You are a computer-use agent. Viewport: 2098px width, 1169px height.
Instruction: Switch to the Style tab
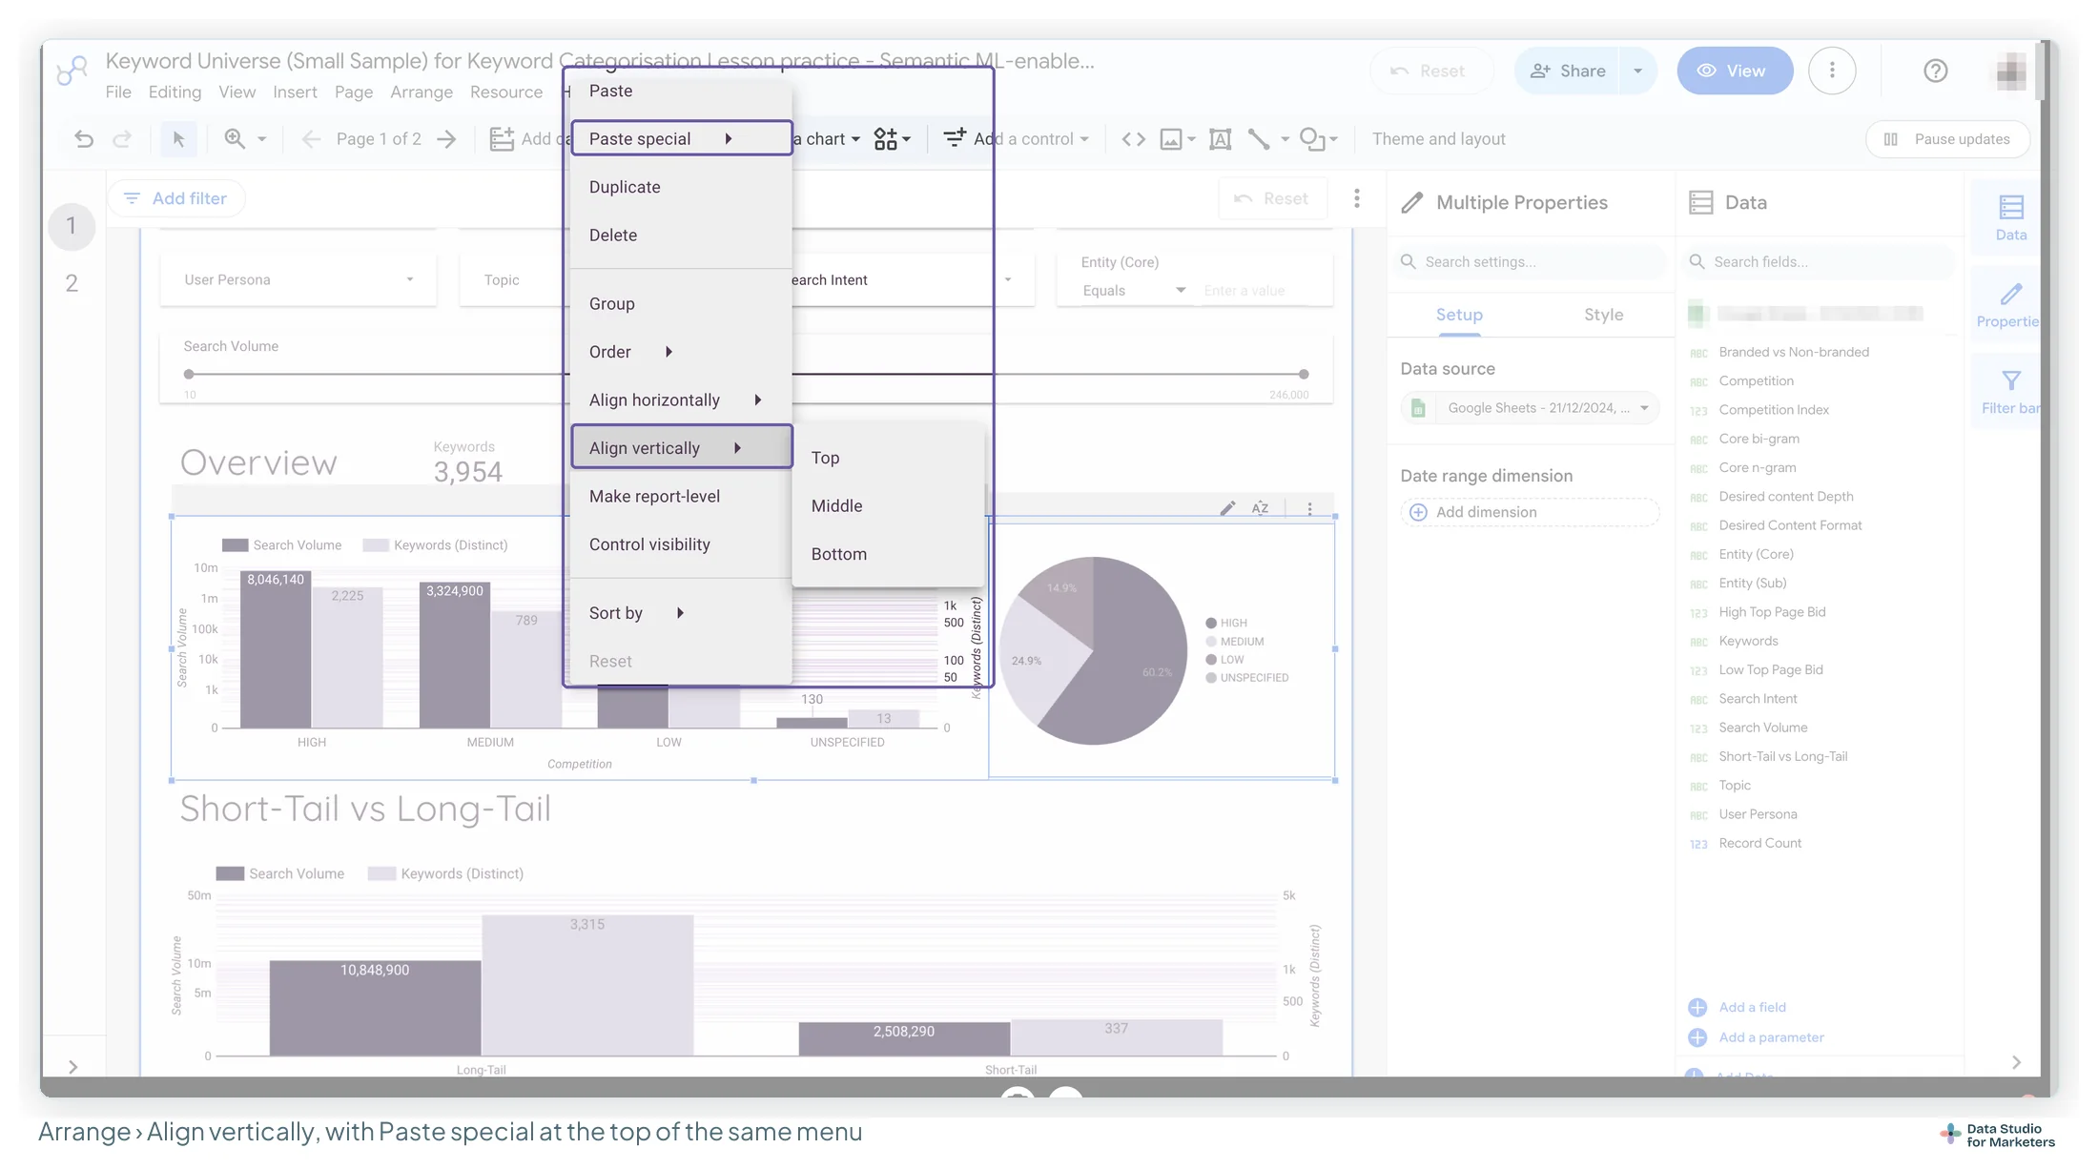coord(1603,315)
